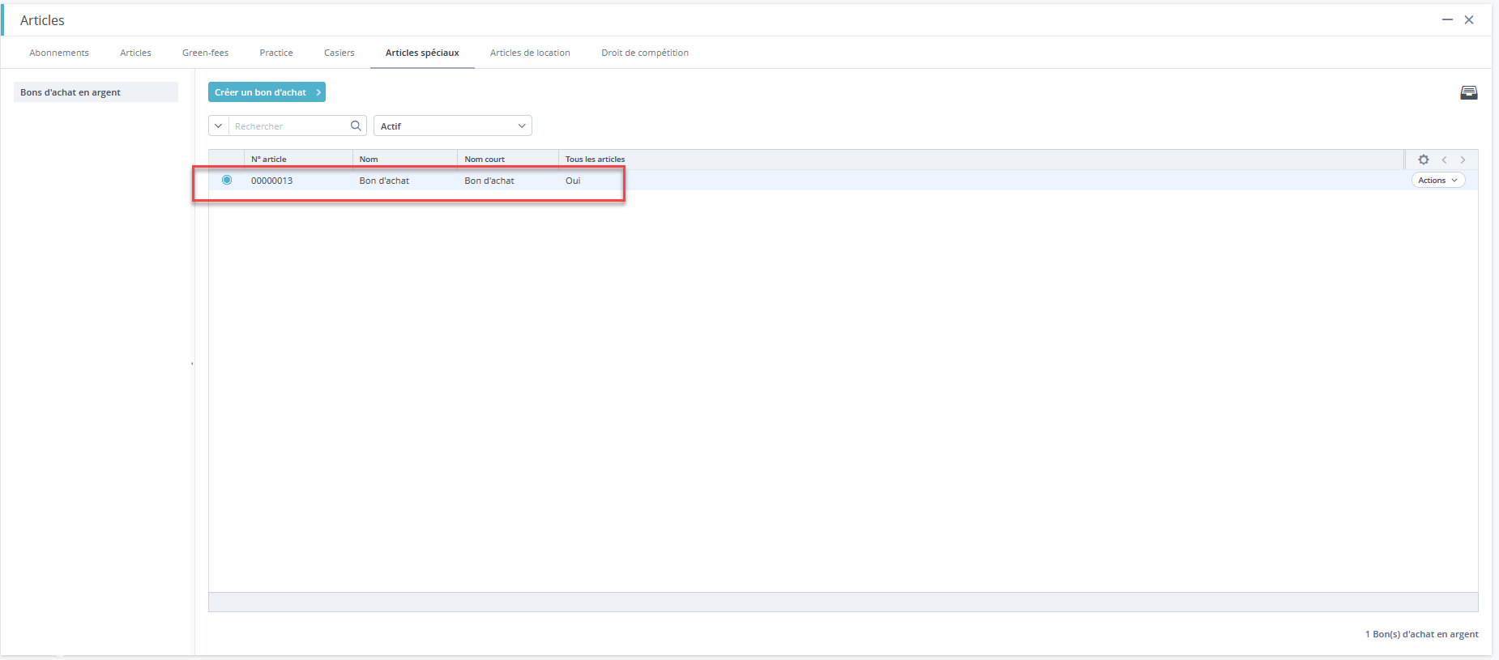Switch to the Abonnements tab
Viewport: 1499px width, 660px height.
click(x=59, y=53)
